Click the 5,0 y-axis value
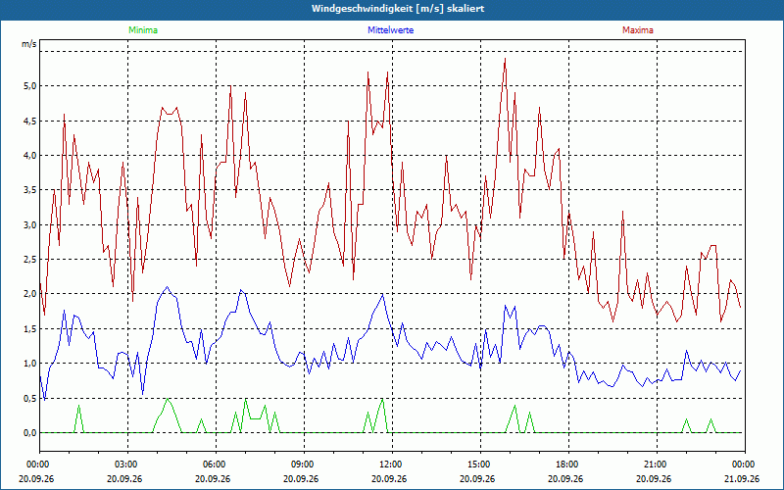 (x=30, y=86)
